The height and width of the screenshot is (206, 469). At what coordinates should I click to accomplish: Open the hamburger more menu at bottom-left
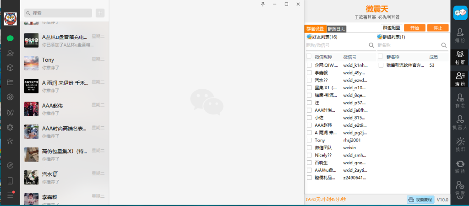pyautogui.click(x=10, y=195)
